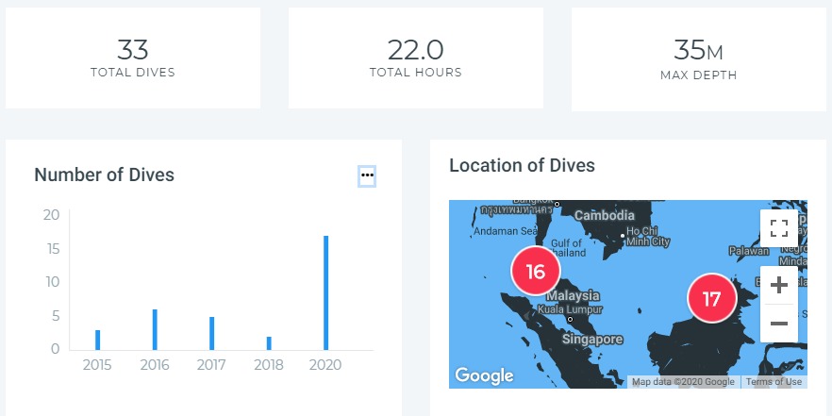Click the Kuala Lumpur label on map
The height and width of the screenshot is (416, 832).
570,309
